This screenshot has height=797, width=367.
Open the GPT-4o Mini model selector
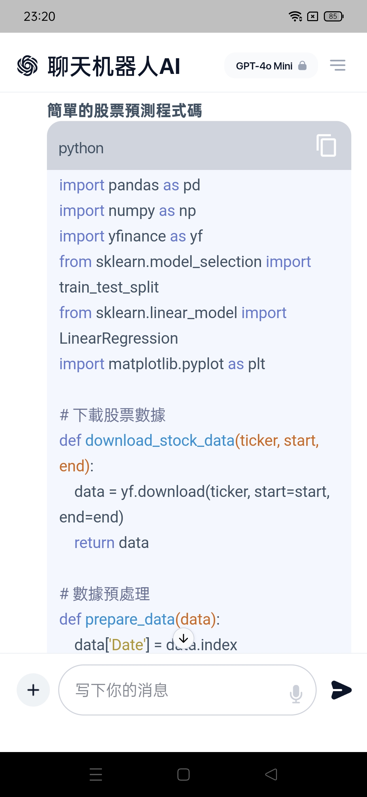271,65
